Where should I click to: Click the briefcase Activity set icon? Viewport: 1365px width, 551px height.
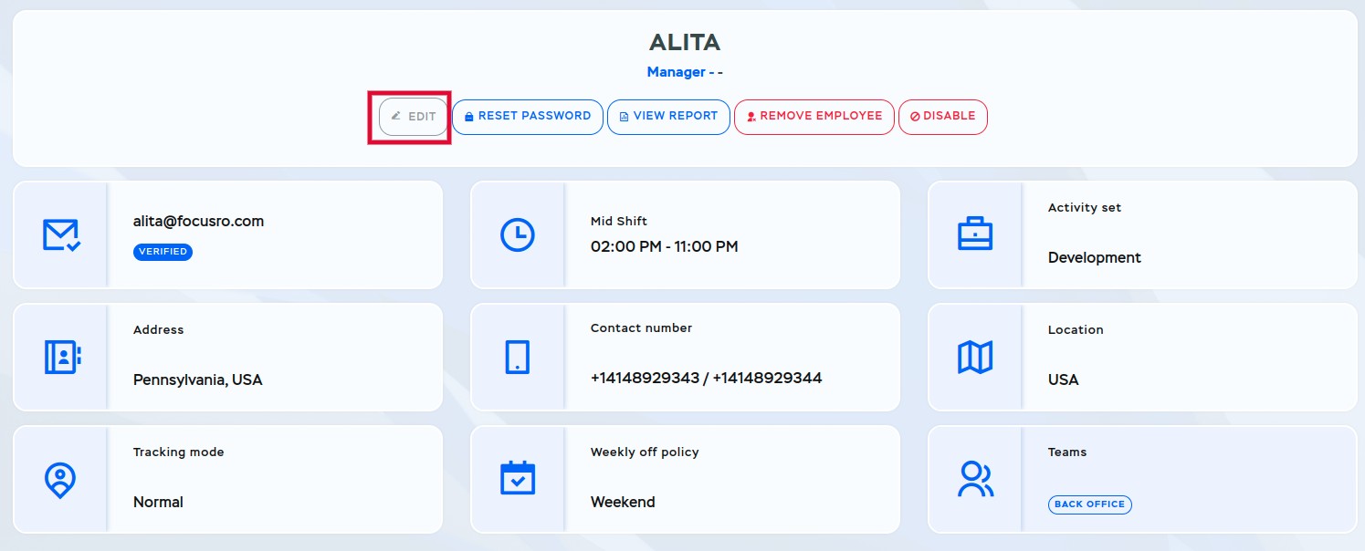[x=975, y=234]
